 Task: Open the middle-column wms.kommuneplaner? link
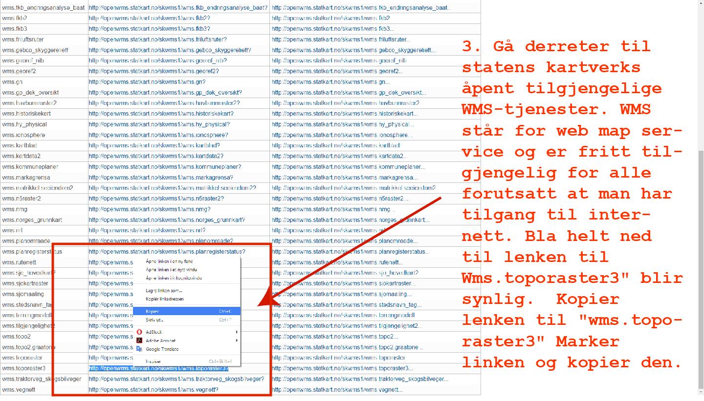[165, 167]
